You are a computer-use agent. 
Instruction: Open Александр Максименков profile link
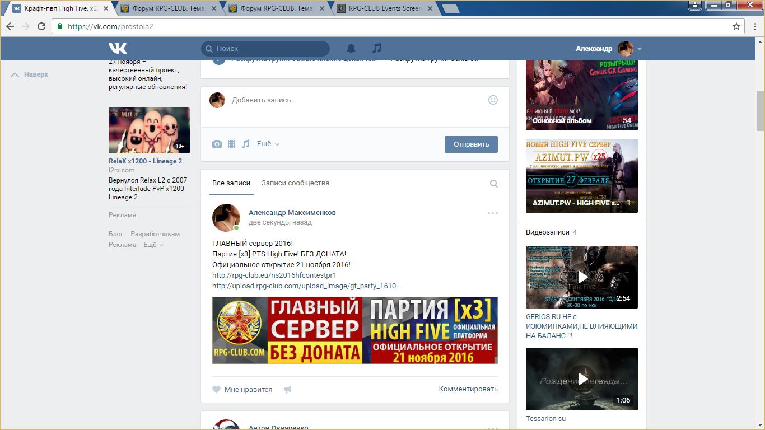(292, 213)
